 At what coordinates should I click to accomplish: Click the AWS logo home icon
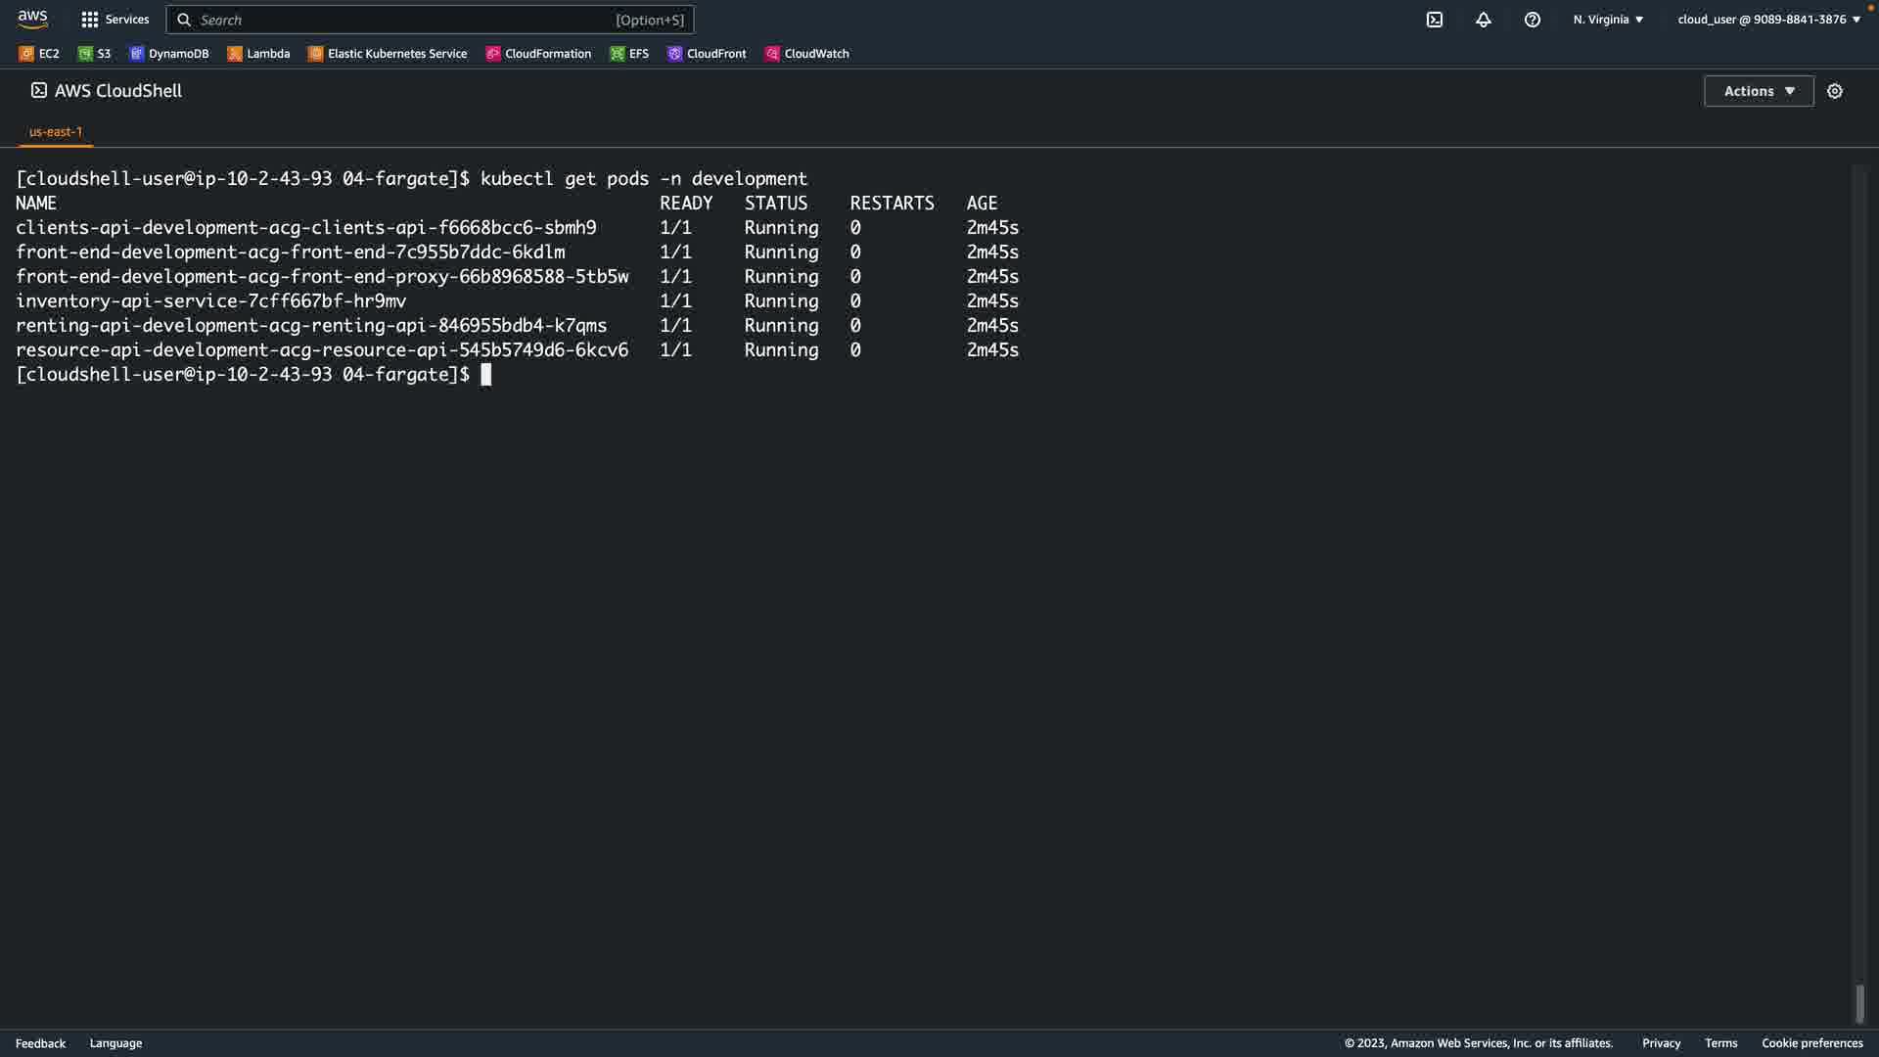[x=32, y=20]
